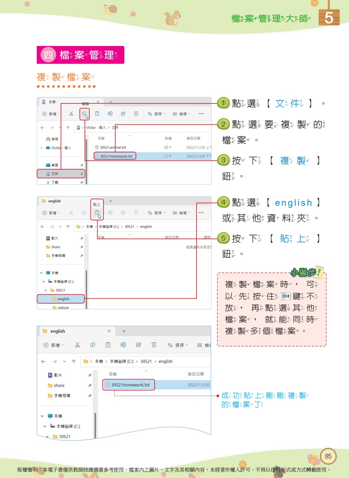Click the Paste icon below the 貼上 tooltip
Screen dimensions: 349x478
[97, 213]
